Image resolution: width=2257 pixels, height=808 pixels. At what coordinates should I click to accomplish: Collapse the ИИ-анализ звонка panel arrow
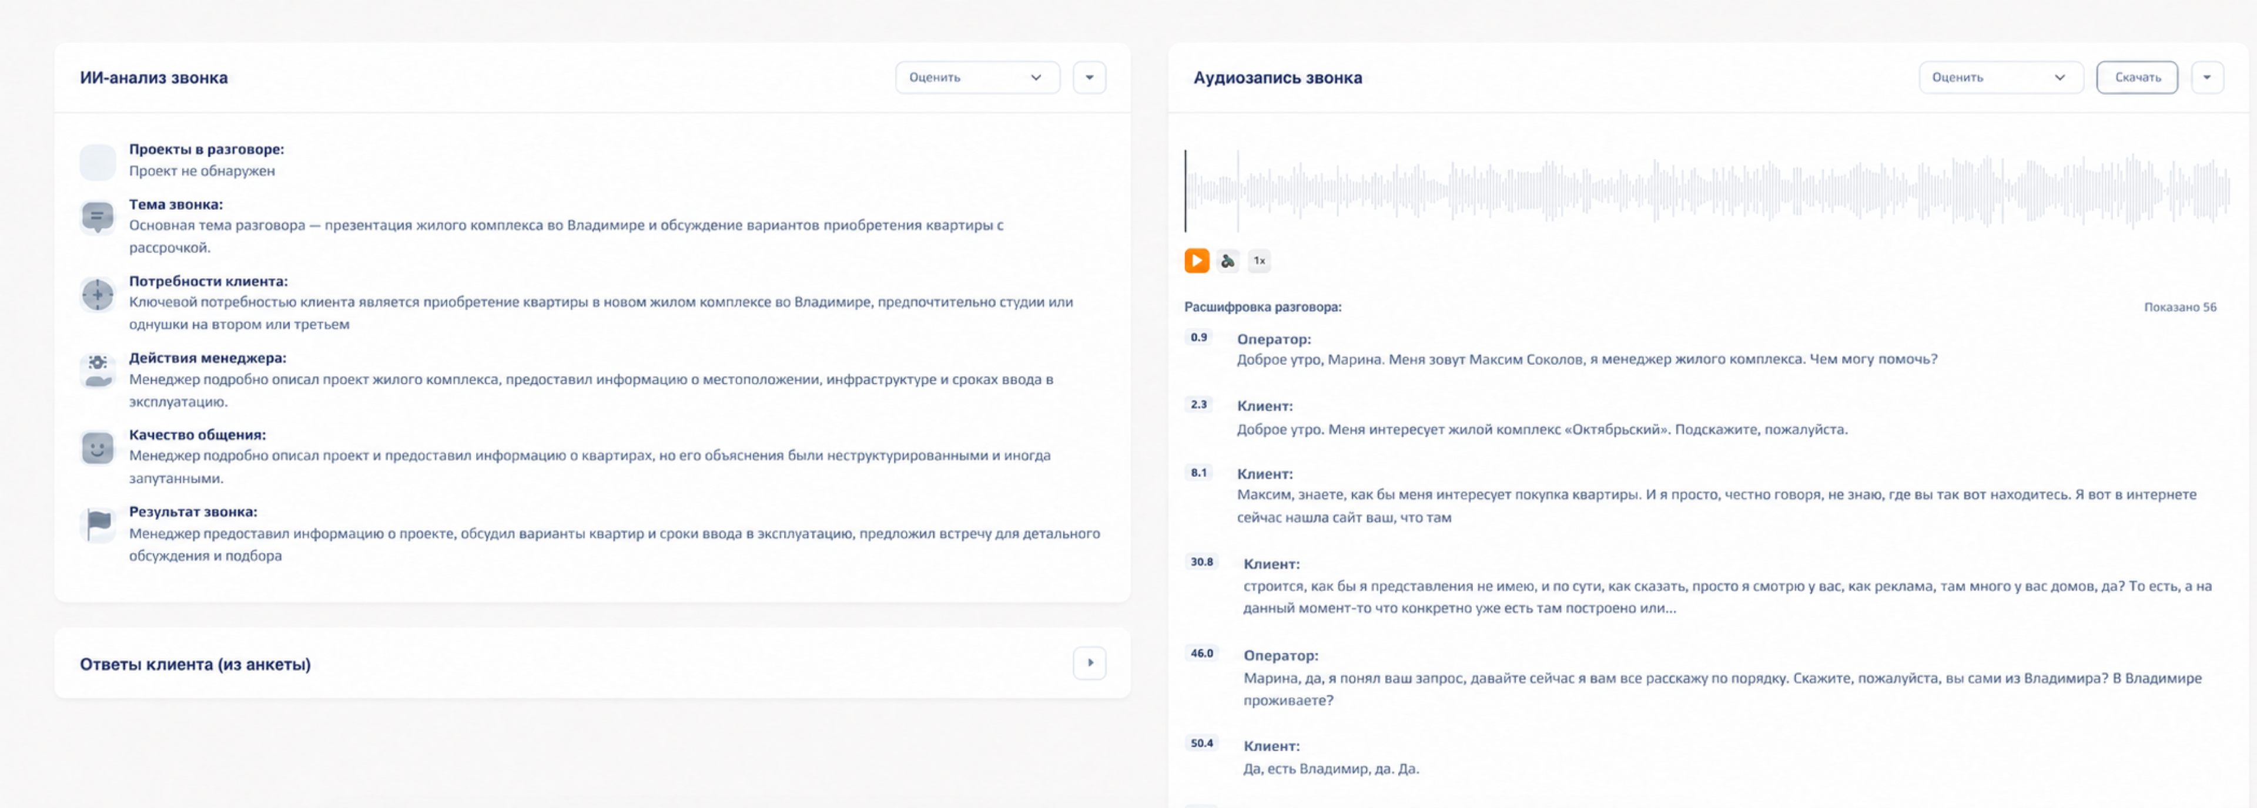coord(1089,78)
